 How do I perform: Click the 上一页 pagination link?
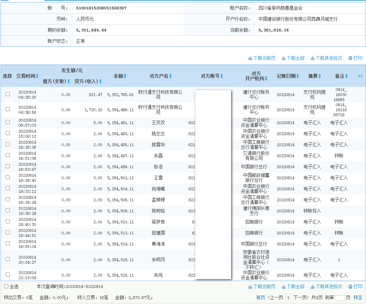[275, 297]
